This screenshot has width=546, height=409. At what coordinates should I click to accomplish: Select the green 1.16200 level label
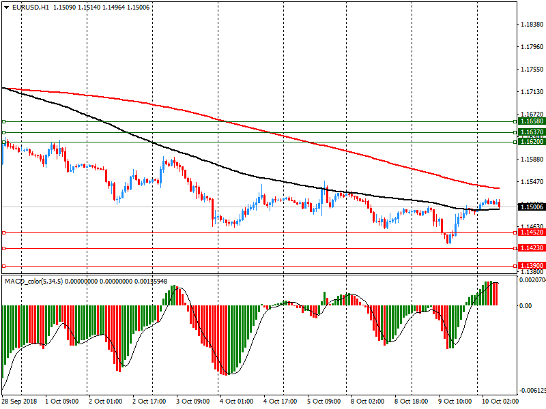click(531, 142)
